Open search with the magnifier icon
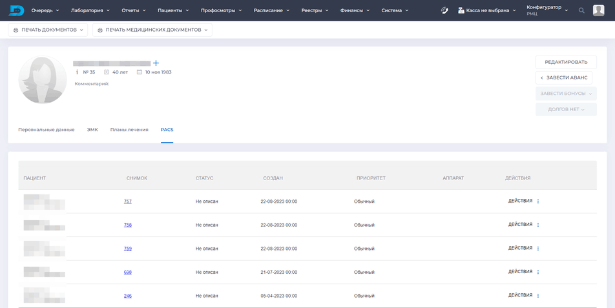The height and width of the screenshot is (308, 615). coord(581,10)
